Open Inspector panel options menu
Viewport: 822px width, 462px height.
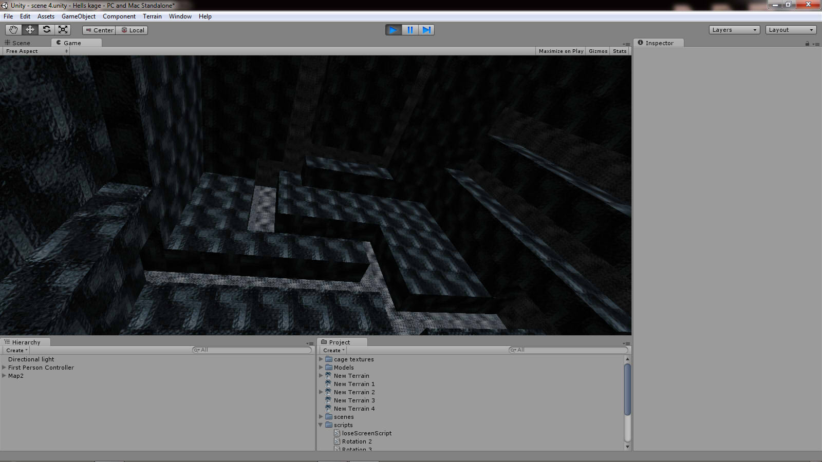click(x=816, y=44)
